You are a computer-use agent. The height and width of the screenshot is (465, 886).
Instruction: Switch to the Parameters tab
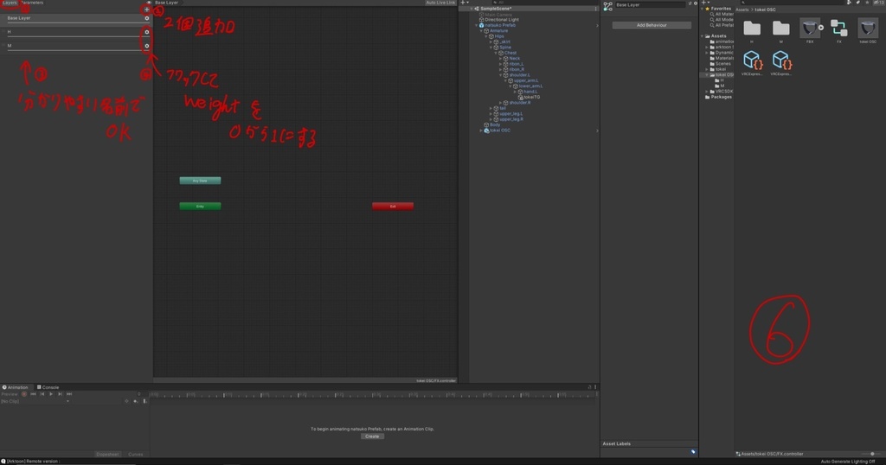pyautogui.click(x=32, y=3)
